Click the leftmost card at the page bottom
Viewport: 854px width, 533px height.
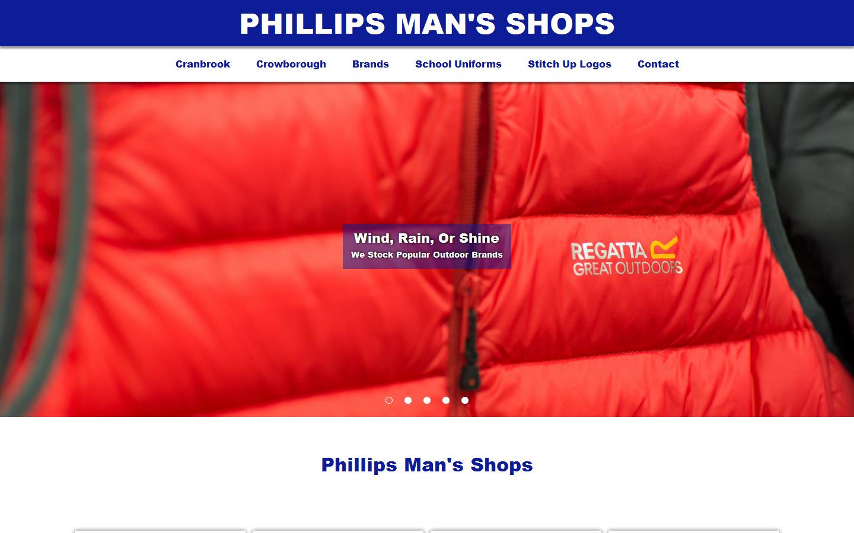(160, 531)
